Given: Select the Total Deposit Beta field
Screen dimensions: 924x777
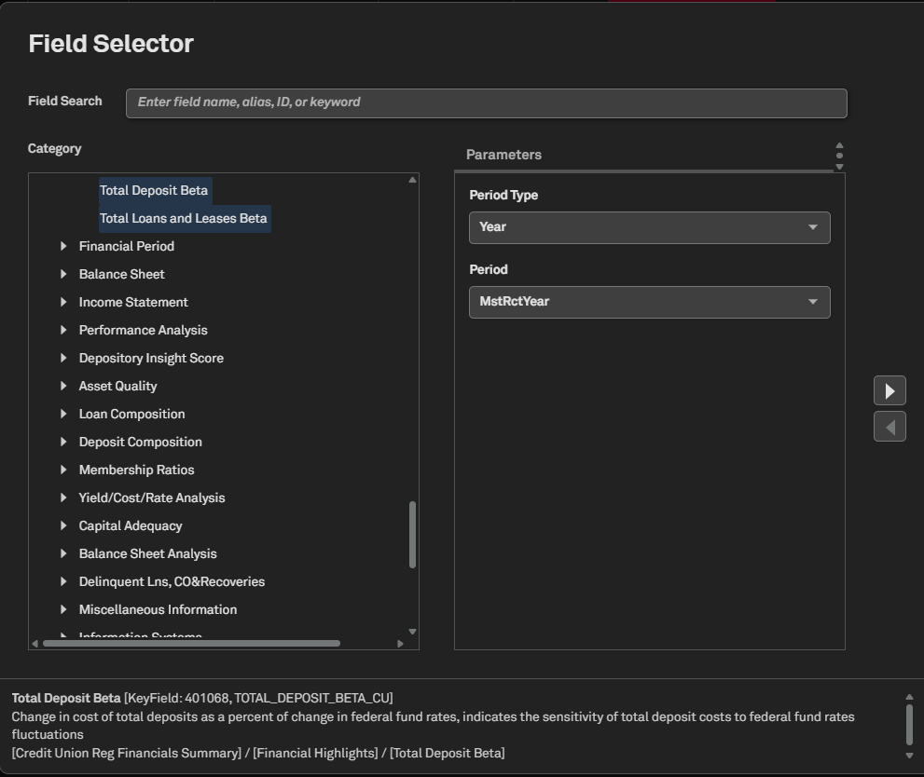Looking at the screenshot, I should pos(154,191).
